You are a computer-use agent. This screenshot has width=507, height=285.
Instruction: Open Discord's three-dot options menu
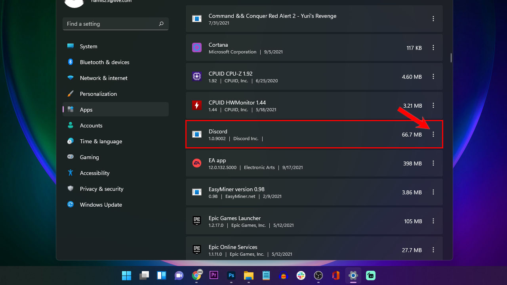[433, 134]
